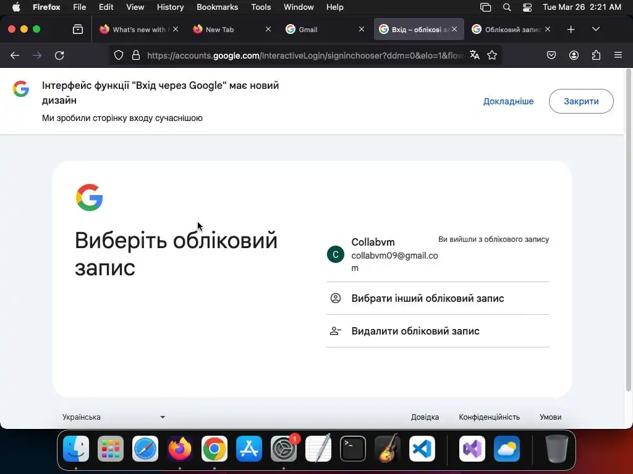Image resolution: width=633 pixels, height=474 pixels.
Task: Open the Firefox account icon
Action: 574,55
